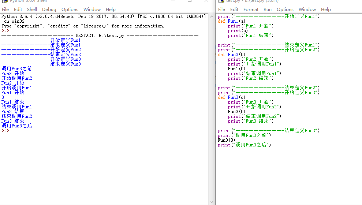Open the Debug menu in Python Shell
This screenshot has height=205, width=362.
tap(49, 9)
